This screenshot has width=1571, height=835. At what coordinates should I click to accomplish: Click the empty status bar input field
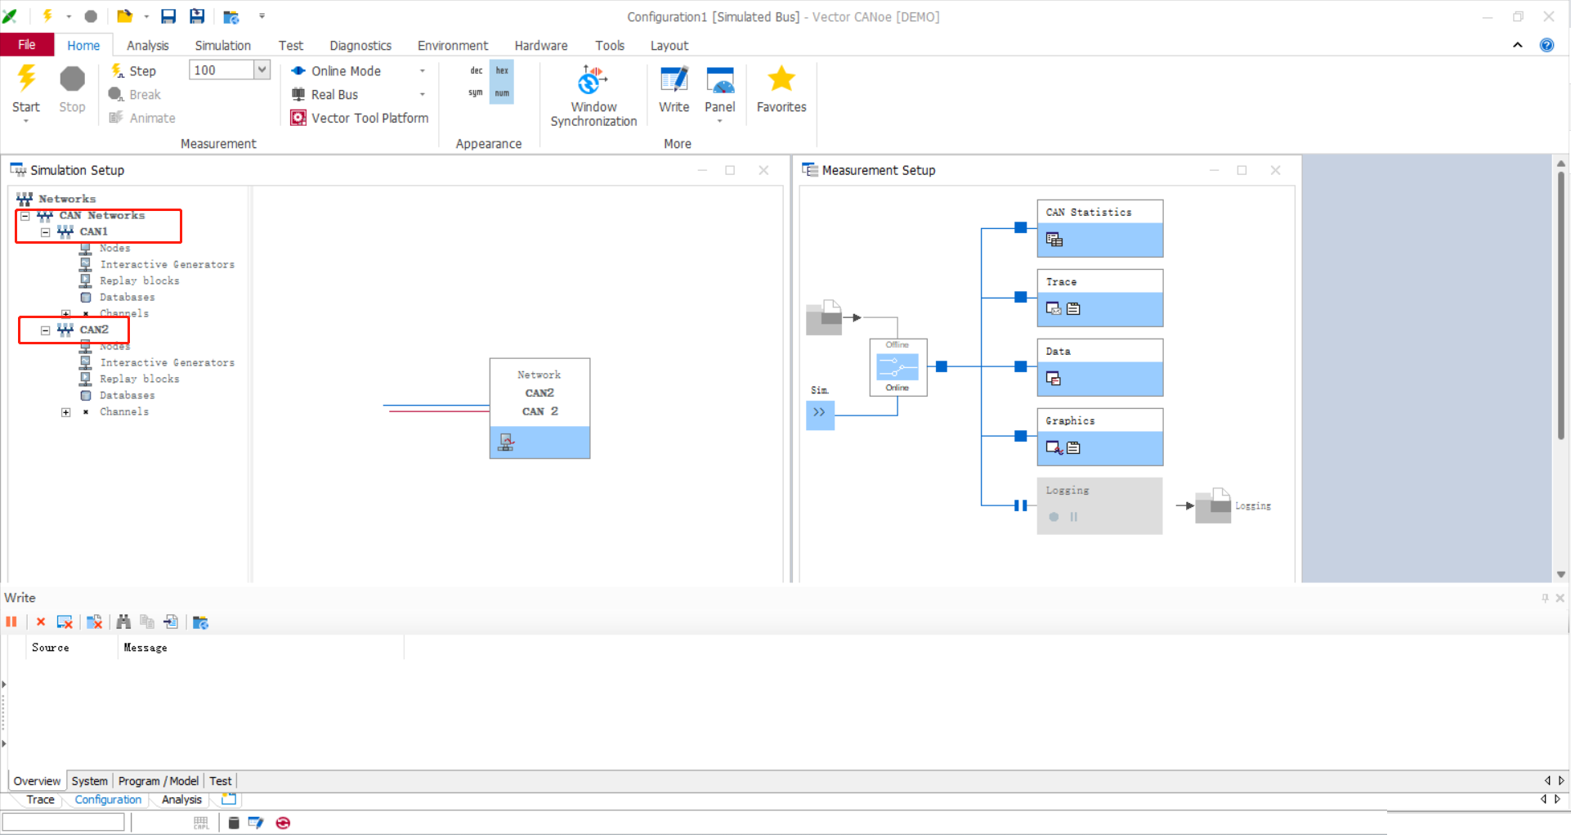pos(63,822)
